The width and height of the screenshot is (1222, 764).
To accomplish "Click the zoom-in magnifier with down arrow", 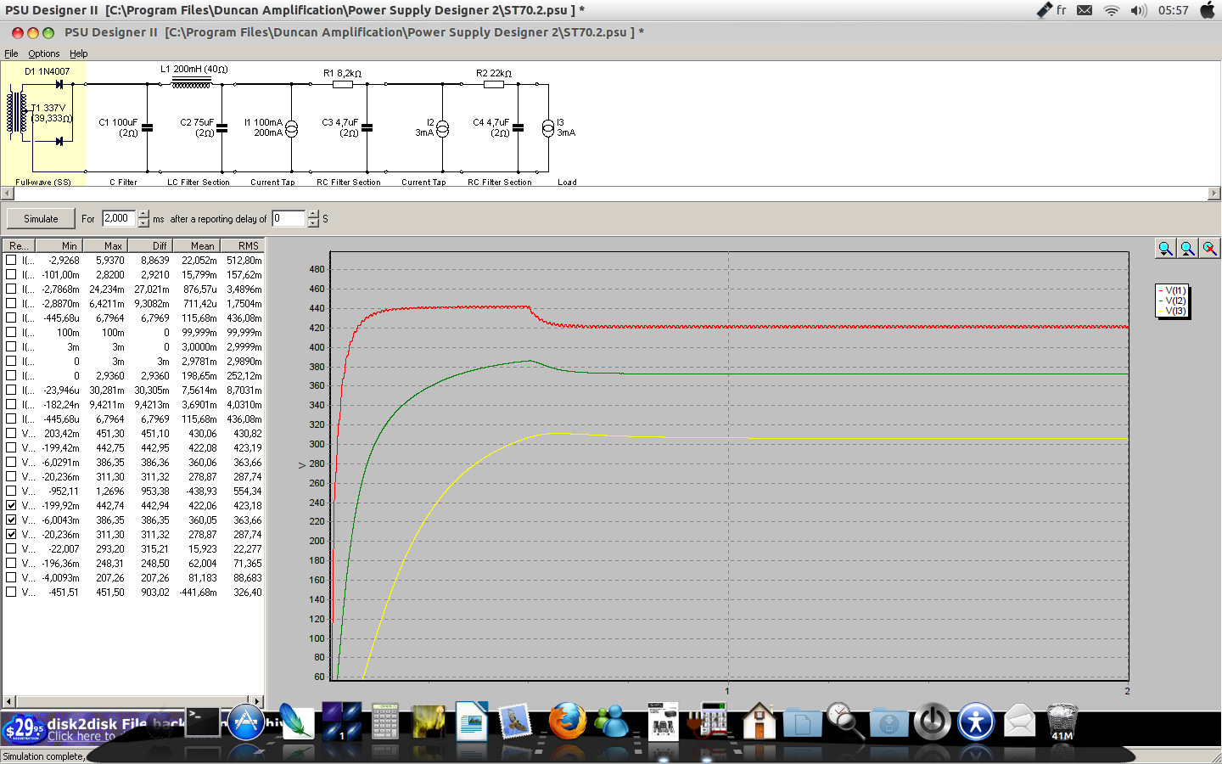I will coord(1165,248).
